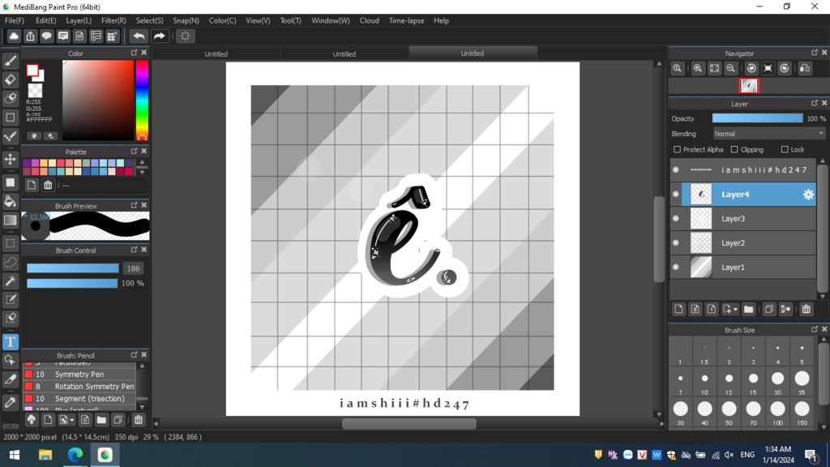
Task: Enable the Clipping checkbox
Action: tap(734, 150)
